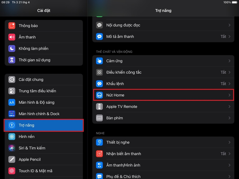Tap the Thiết bị nghe ear icon

pos(99,142)
